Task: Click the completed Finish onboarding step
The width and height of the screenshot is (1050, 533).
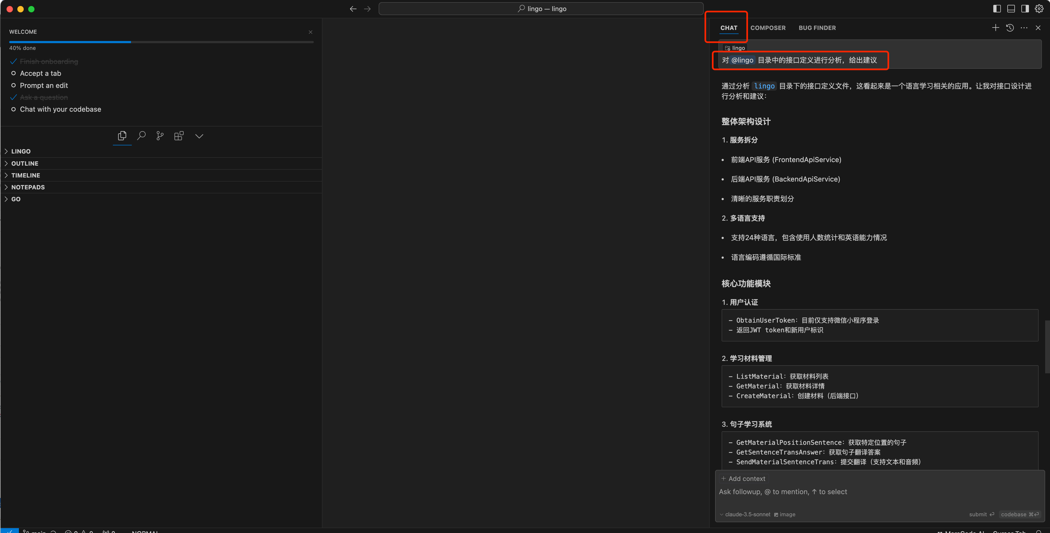Action: coord(49,61)
